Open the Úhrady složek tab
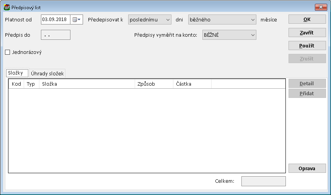The height and width of the screenshot is (195, 331). [x=47, y=73]
